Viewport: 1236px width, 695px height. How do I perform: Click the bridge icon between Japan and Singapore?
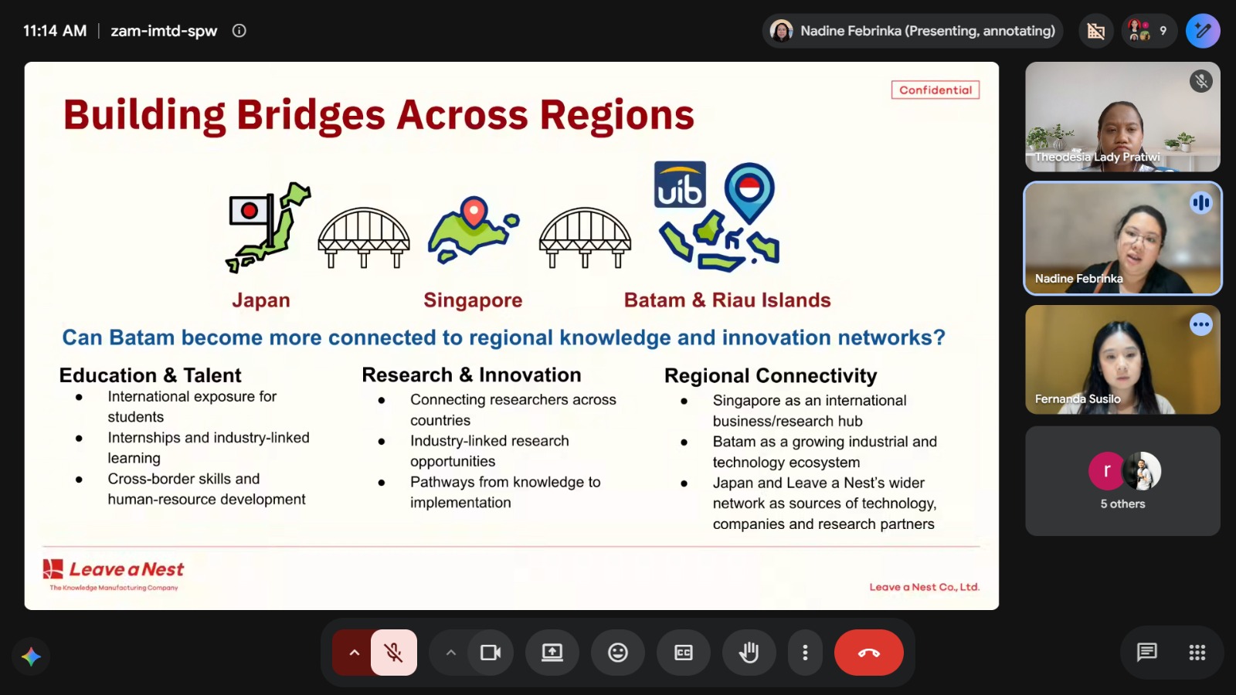tap(364, 238)
